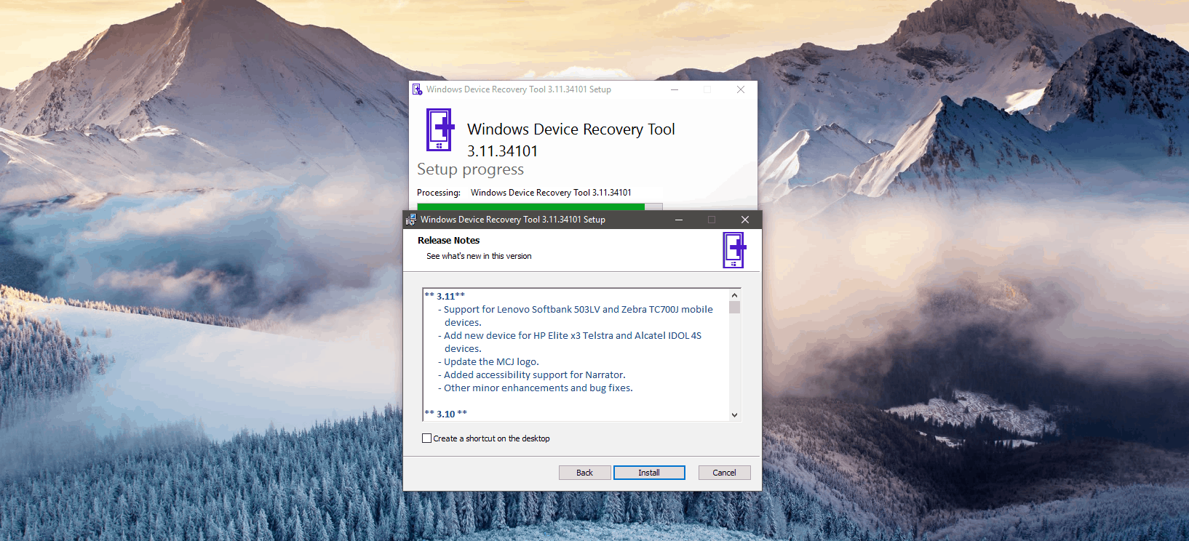Click 'See what's new in this version' text
Screen dimensions: 1189x541
pos(479,256)
